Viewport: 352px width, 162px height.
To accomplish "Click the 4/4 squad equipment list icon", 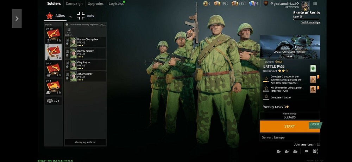I will [x=69, y=29].
